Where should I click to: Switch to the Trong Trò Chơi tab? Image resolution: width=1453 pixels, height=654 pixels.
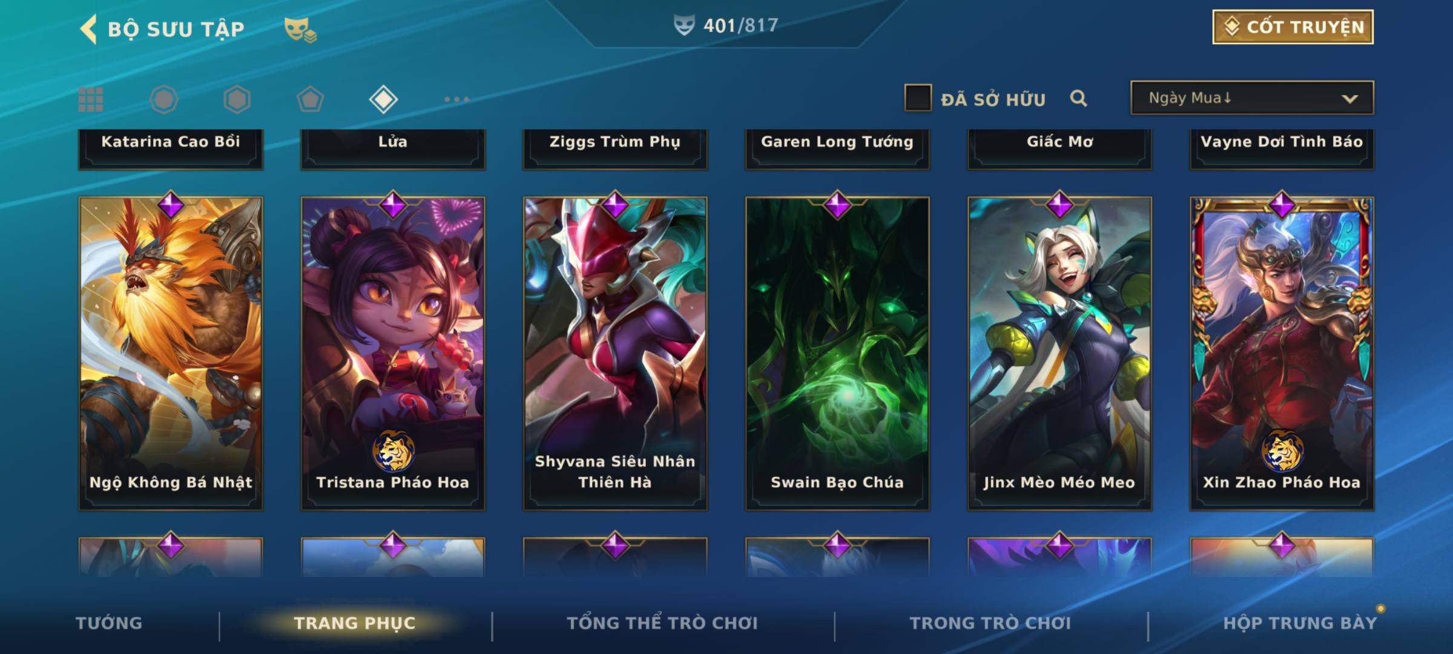(x=990, y=623)
